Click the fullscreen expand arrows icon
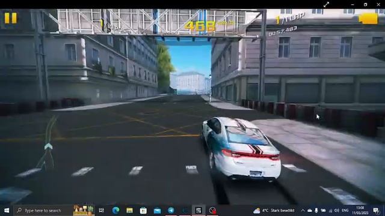The image size is (385, 216). pyautogui.click(x=326, y=4)
